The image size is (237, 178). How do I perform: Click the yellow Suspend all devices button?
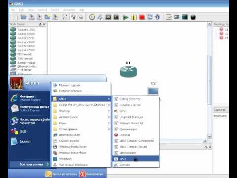134,17
